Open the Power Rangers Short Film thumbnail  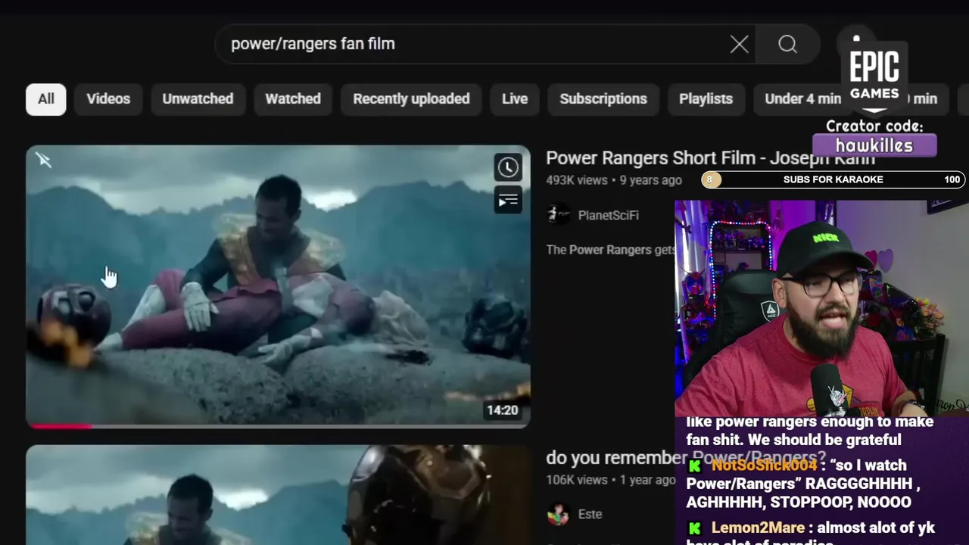click(278, 286)
